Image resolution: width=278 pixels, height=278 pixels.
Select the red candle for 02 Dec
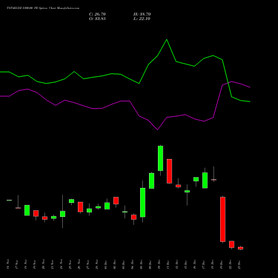point(116,201)
